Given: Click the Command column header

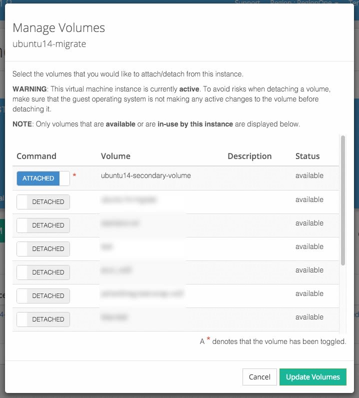Looking at the screenshot, I should pyautogui.click(x=36, y=156).
